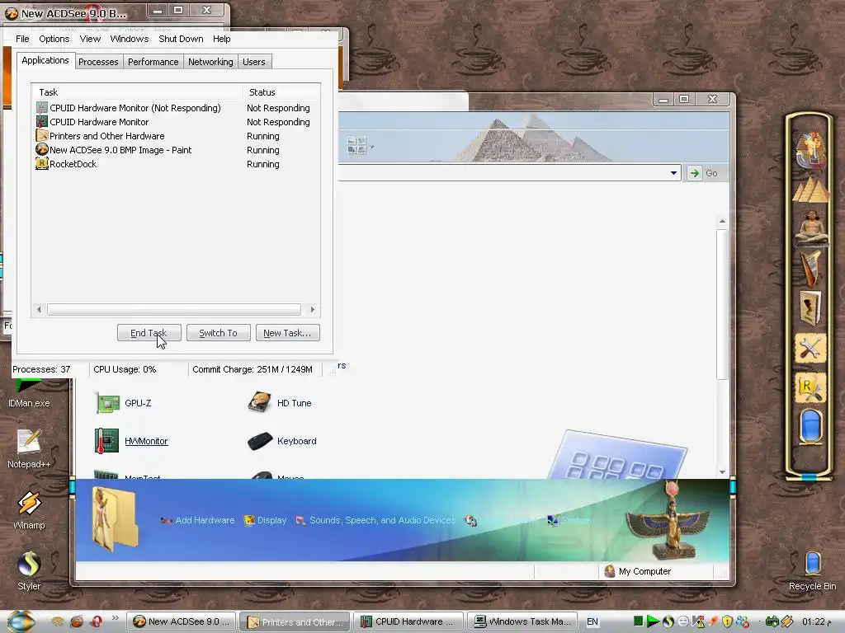Select the New ACDSee 9.0 BMP Image - Paint task
Image resolution: width=845 pixels, height=633 pixels.
176,150
